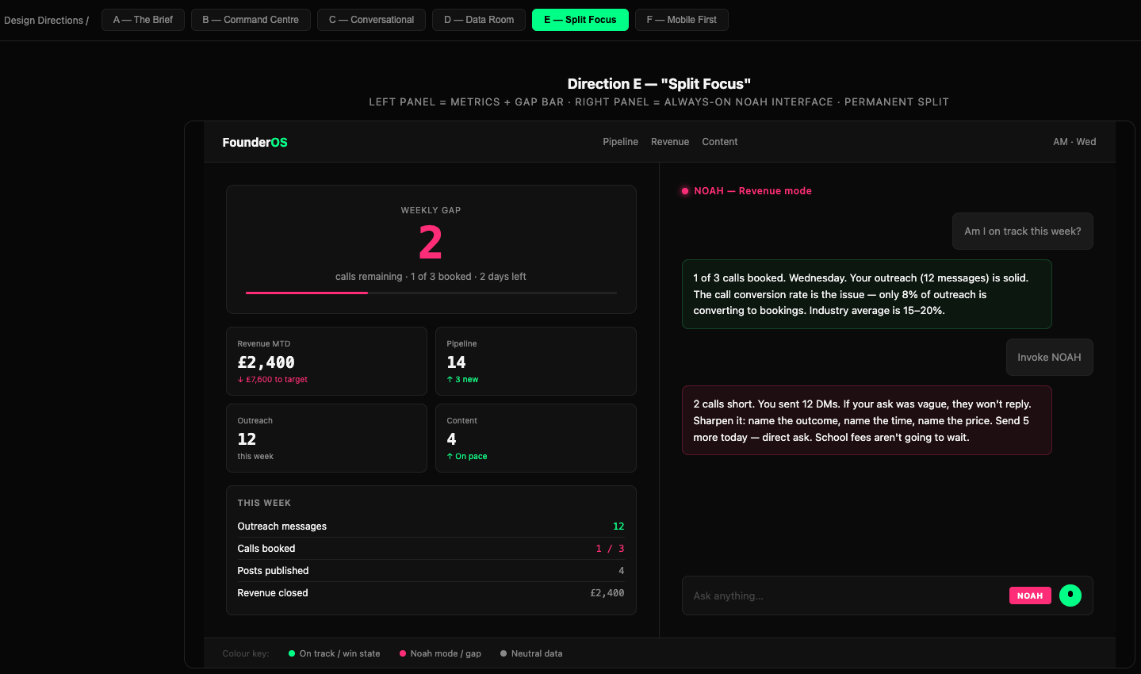Open the Pipeline nav link
1141x674 pixels.
point(620,142)
